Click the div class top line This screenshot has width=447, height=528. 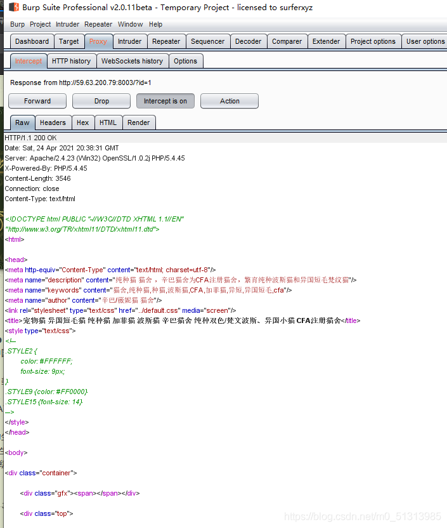[46, 513]
